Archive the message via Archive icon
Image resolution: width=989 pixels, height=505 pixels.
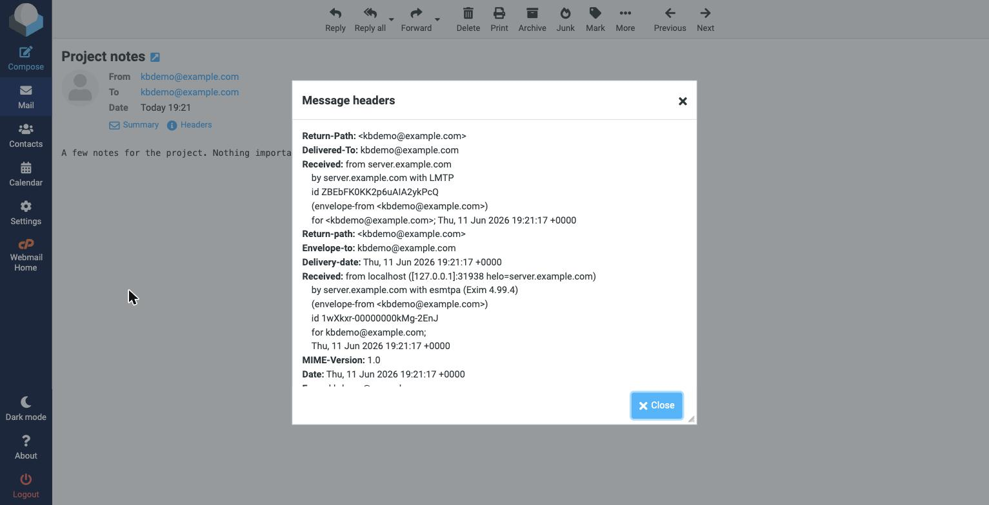pyautogui.click(x=532, y=19)
